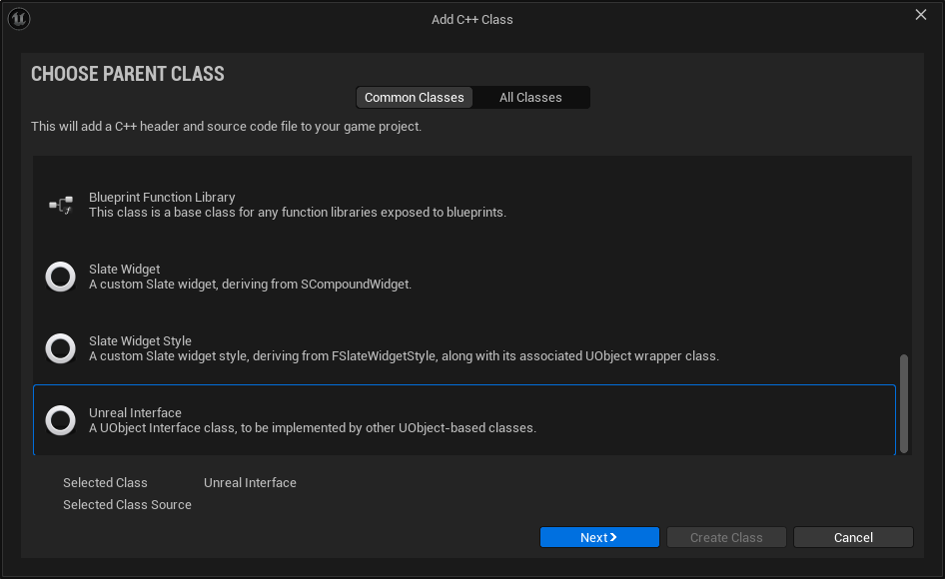Click the Choose Parent Class heading
945x579 pixels.
(128, 74)
